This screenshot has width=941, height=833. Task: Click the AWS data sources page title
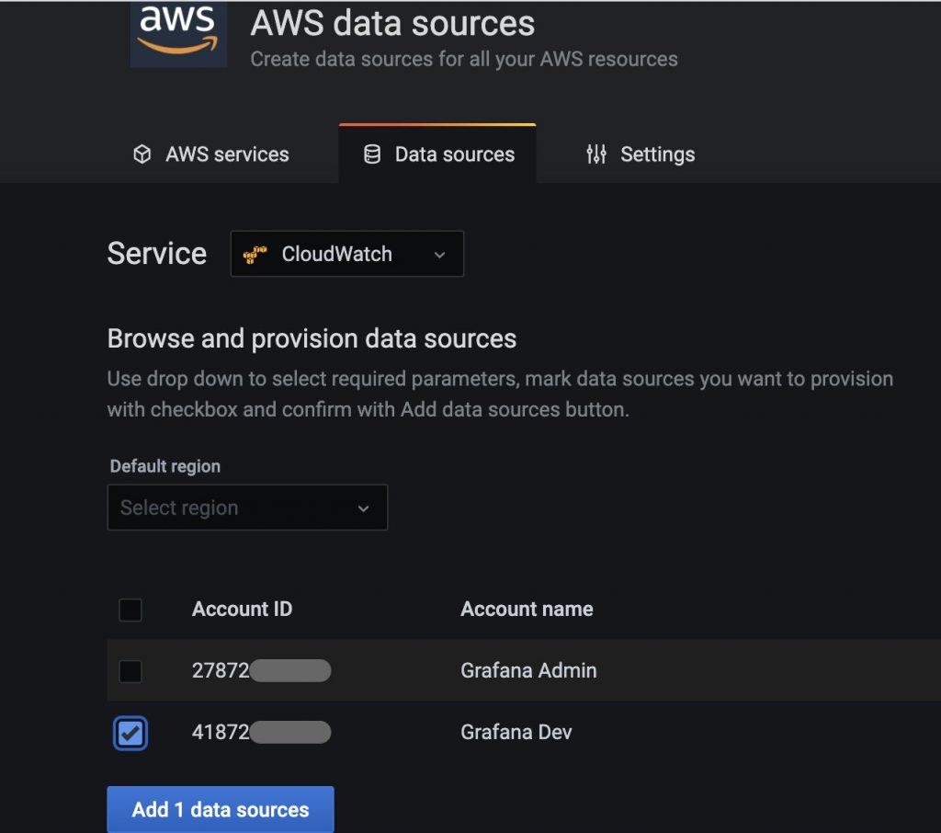pyautogui.click(x=392, y=23)
